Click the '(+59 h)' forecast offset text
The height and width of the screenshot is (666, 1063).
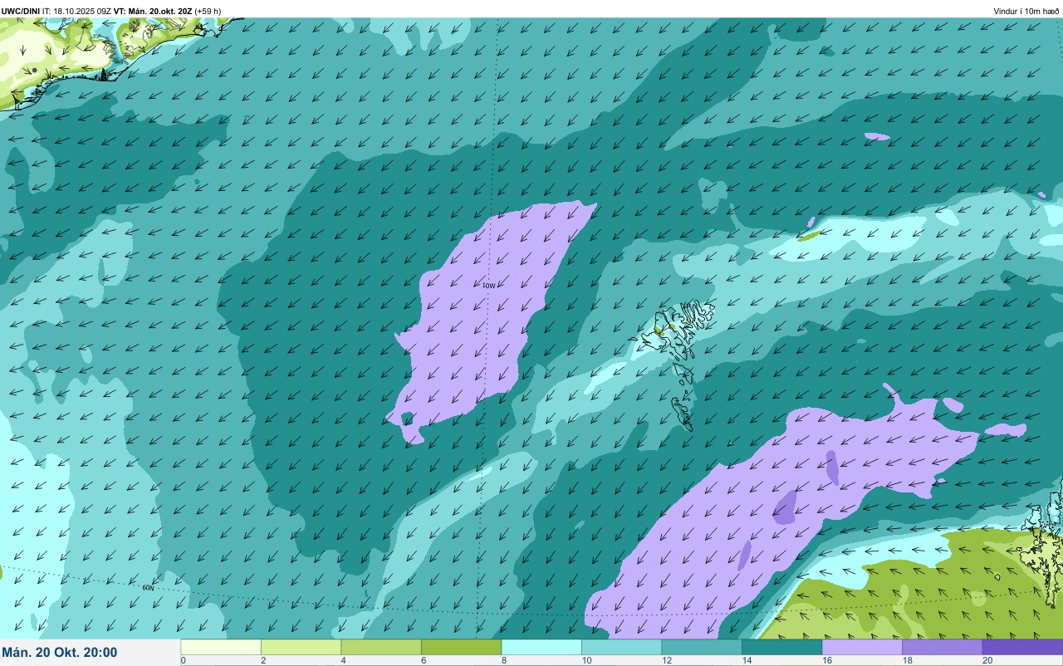(208, 11)
